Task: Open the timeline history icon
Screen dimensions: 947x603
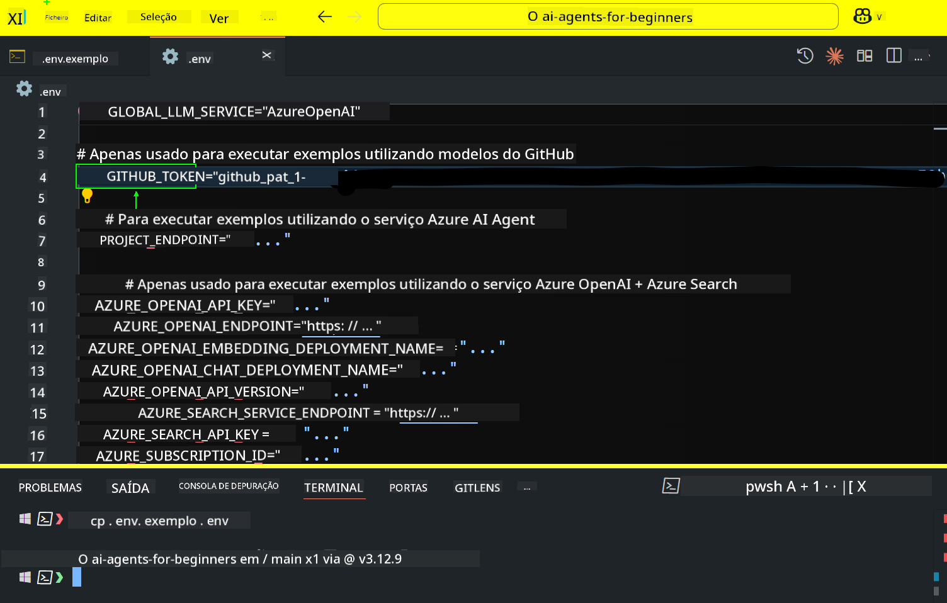Action: coord(805,56)
